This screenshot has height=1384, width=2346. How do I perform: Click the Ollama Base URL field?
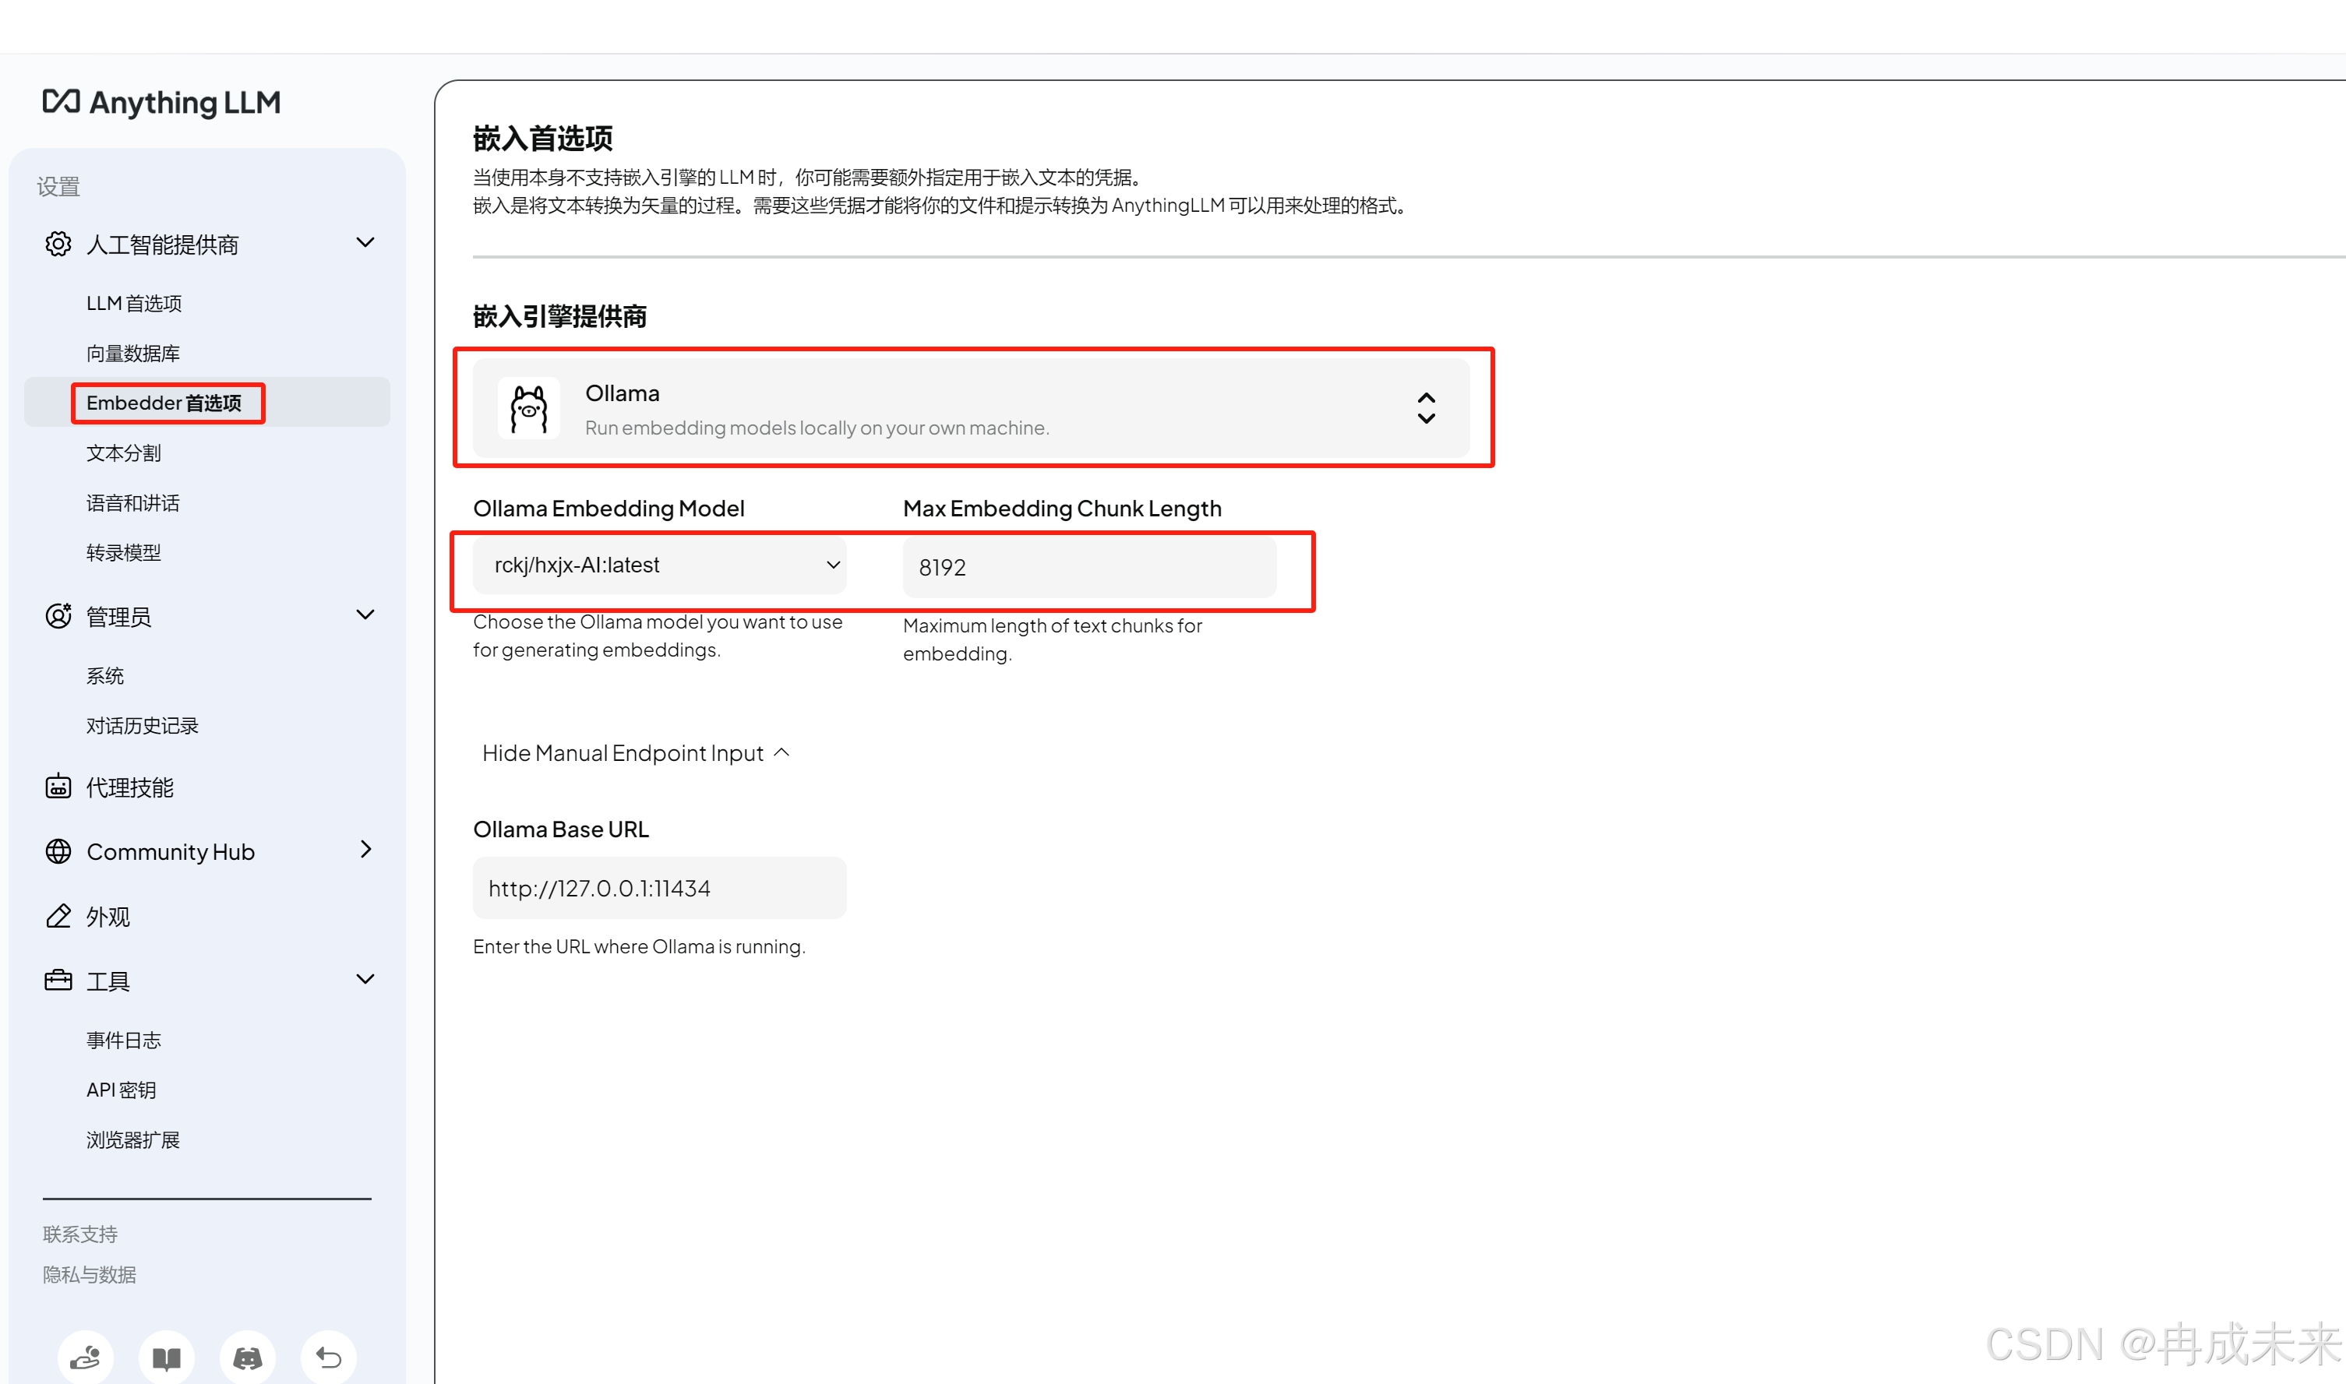(x=659, y=888)
